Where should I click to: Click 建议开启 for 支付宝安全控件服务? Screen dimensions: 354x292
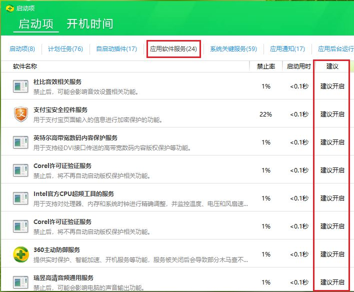pyautogui.click(x=332, y=114)
